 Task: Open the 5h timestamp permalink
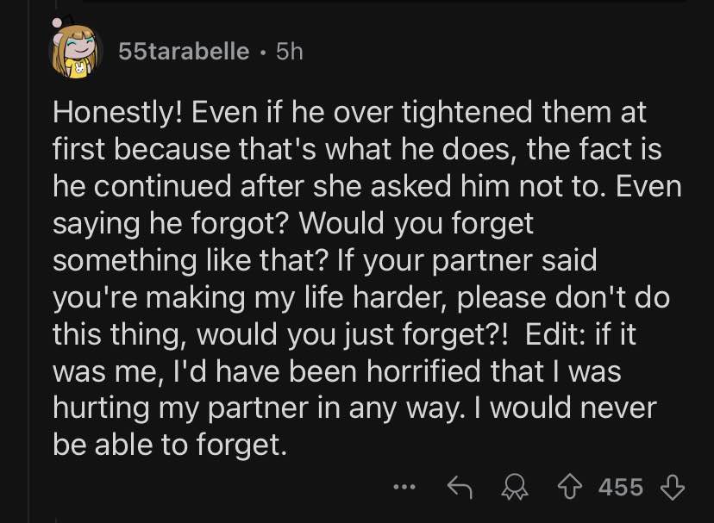pos(289,51)
